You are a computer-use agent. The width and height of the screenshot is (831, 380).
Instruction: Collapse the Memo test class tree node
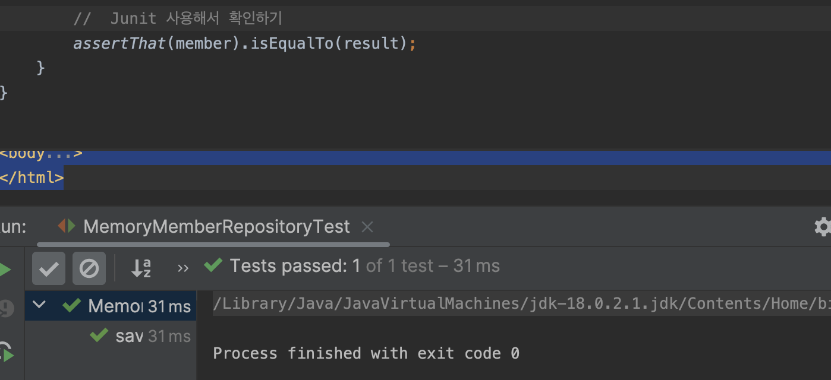click(39, 305)
